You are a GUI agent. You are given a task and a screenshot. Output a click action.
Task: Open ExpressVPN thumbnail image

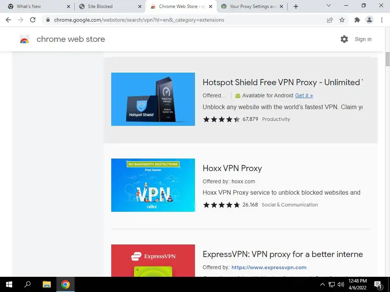[153, 260]
